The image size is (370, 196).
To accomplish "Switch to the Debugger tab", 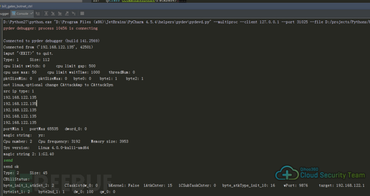I will point(4,13).
